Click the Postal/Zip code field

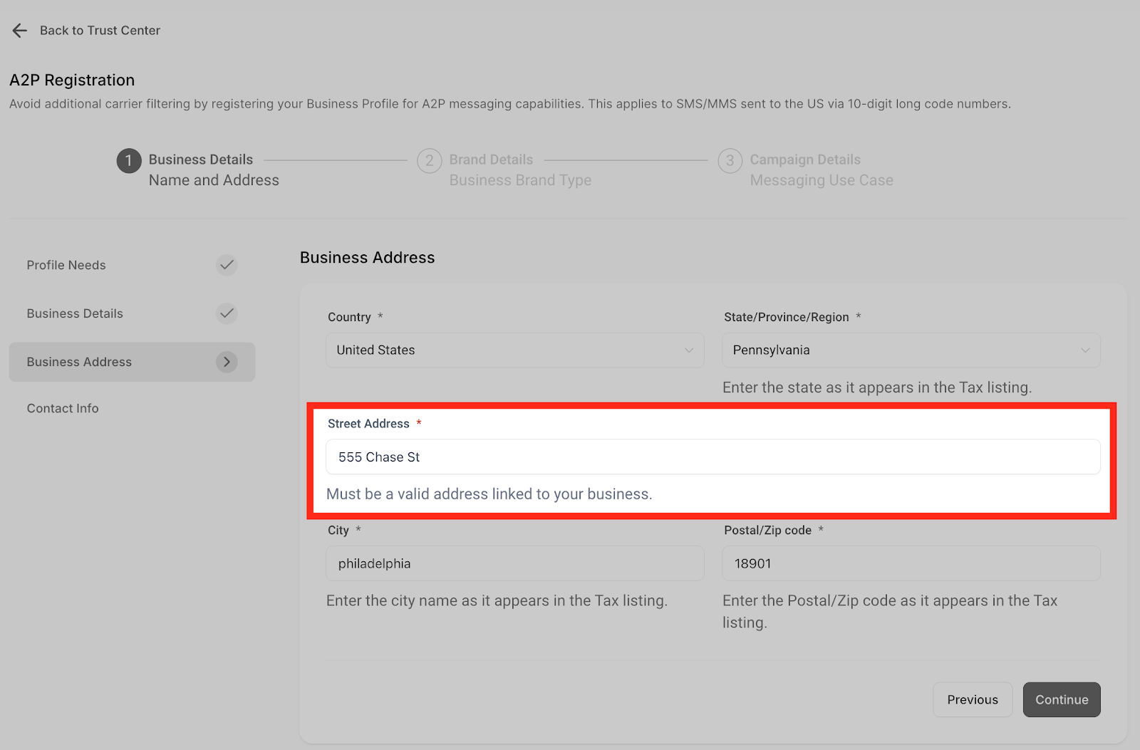[x=911, y=563]
